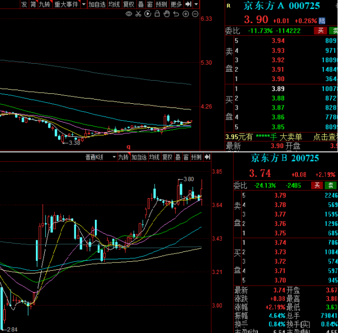Click the yellow R icon beside 京东方A
The width and height of the screenshot is (338, 333).
pyautogui.click(x=228, y=6)
